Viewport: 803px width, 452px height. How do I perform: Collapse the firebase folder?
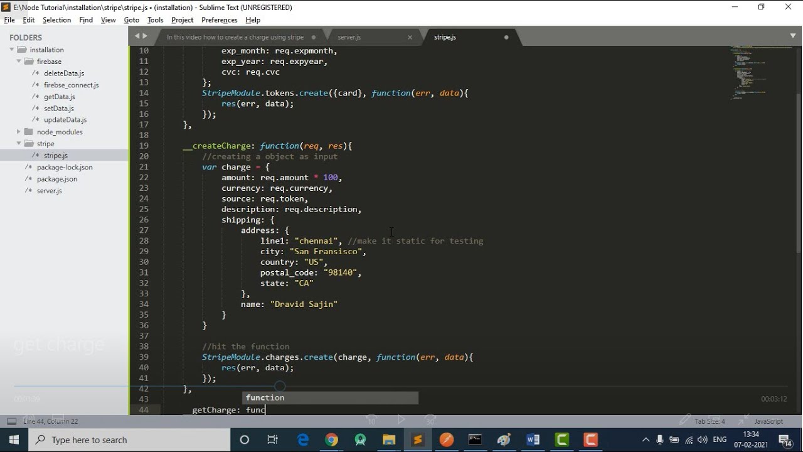(x=19, y=62)
